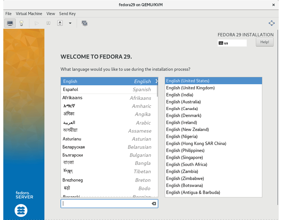Screen dimensions: 282x220
Task: Focus the language search text box
Action: click(106, 203)
